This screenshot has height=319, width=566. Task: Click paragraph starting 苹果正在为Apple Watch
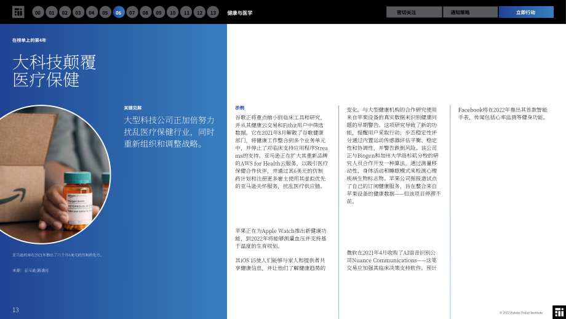coord(281,238)
